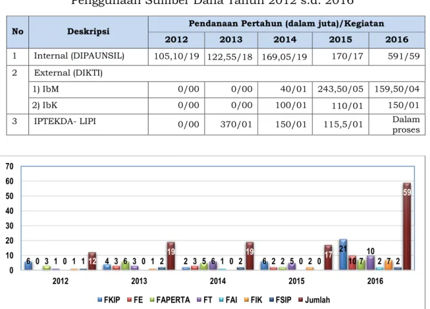
Task: Click the FAPERTA legend color swatch
Action: pos(152,300)
